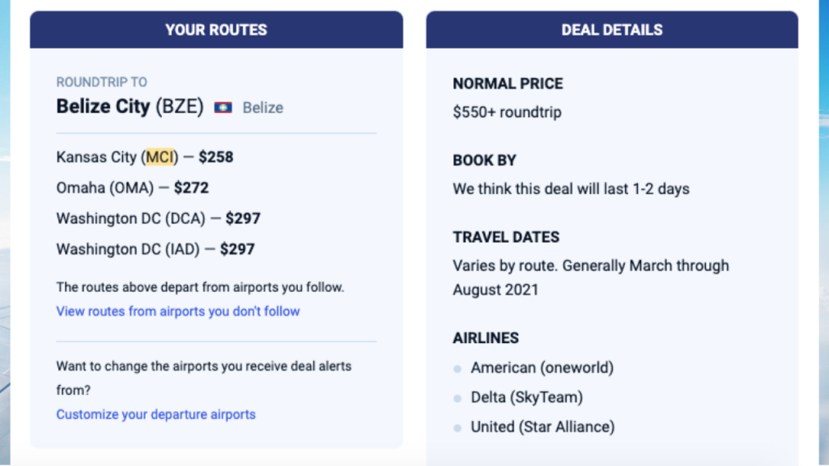Select American (oneworld) in the airlines list
This screenshot has height=466, width=829.
[x=542, y=368]
